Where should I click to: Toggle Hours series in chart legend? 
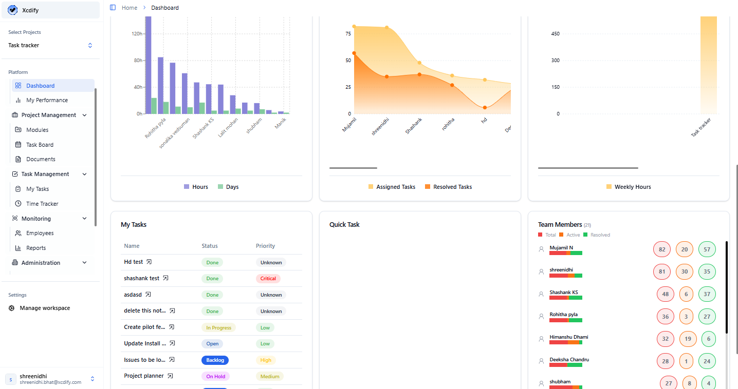(x=196, y=187)
